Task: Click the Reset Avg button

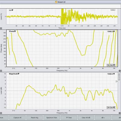Action: pyautogui.click(x=34, y=118)
